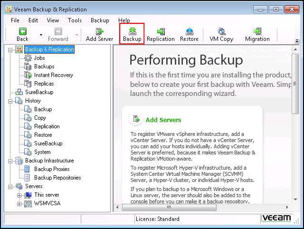Click the Forward navigation arrow icon

point(58,31)
